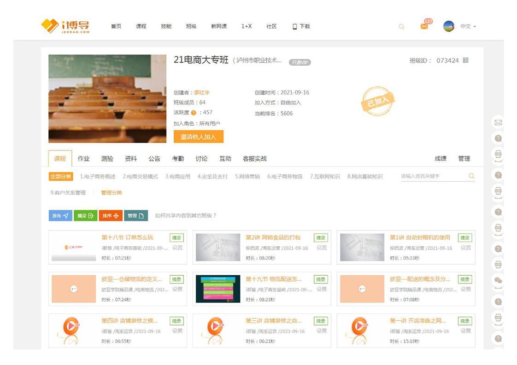517x365 pixels.
Task: Select 下载 in the top navigation
Action: (301, 27)
